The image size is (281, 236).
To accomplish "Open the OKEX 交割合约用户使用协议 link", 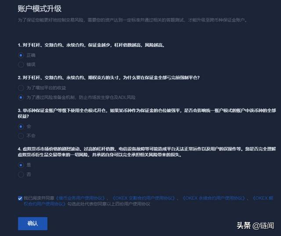I will 144,198.
